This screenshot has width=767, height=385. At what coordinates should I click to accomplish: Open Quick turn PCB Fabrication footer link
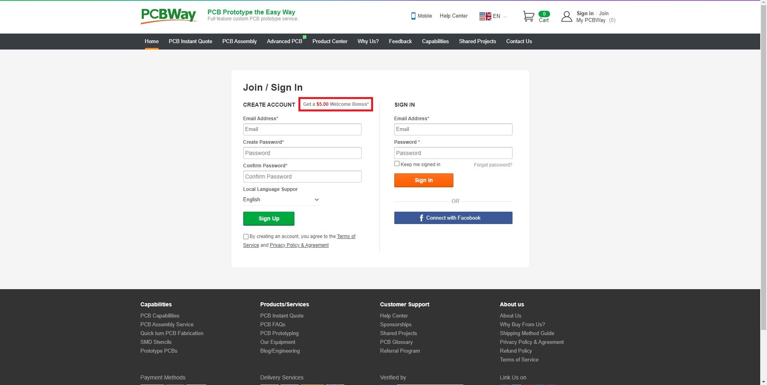click(x=172, y=333)
